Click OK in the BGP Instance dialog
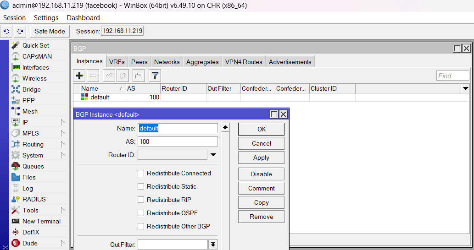474x250 pixels. tap(261, 129)
